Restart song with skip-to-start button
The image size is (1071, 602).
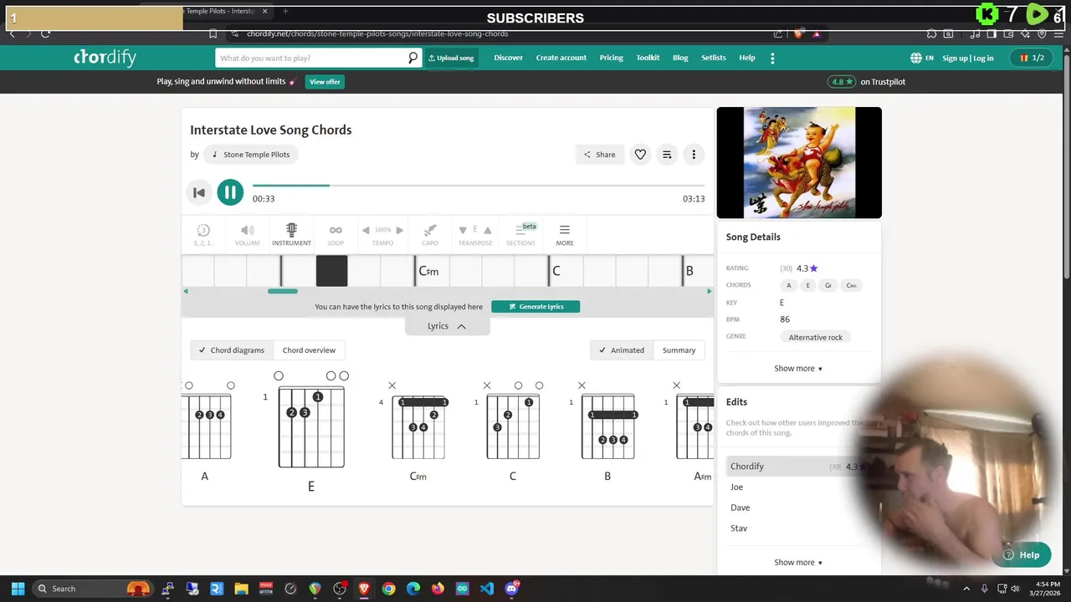tap(199, 193)
